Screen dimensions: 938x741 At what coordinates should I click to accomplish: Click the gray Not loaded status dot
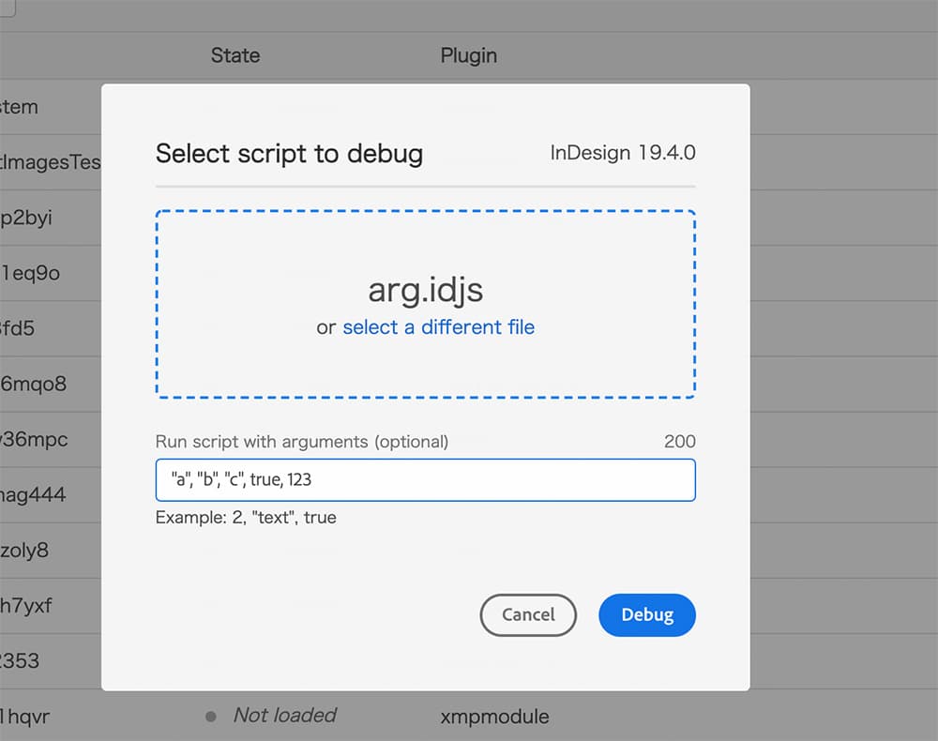click(211, 717)
